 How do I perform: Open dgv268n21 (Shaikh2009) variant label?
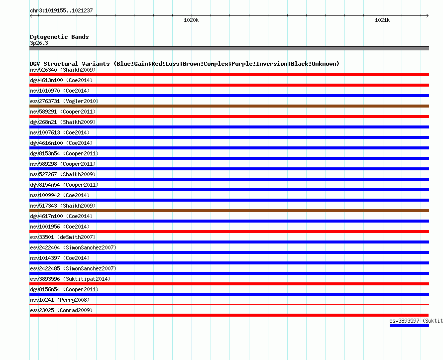point(63,122)
